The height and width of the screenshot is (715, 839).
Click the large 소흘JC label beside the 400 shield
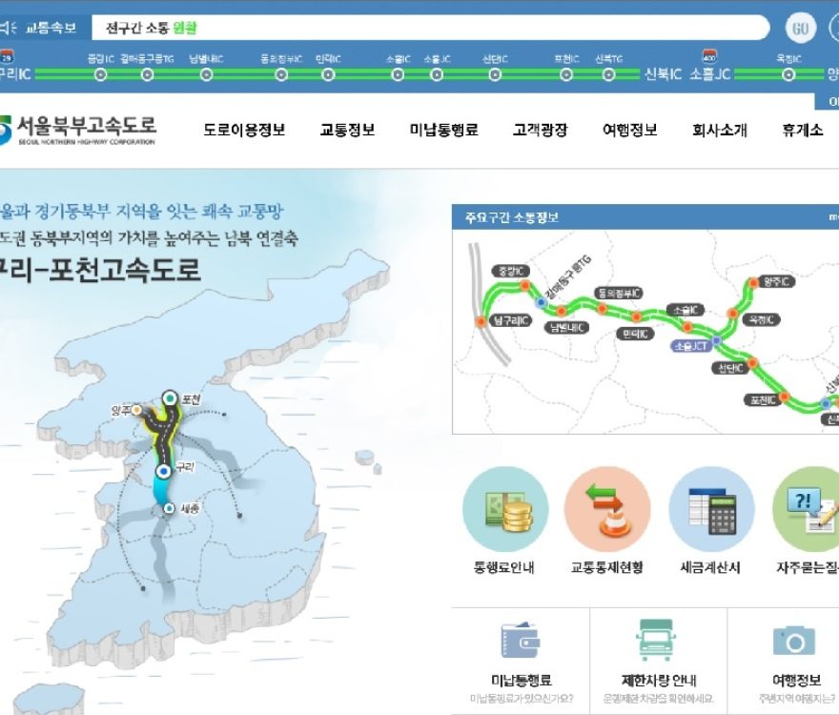click(710, 74)
